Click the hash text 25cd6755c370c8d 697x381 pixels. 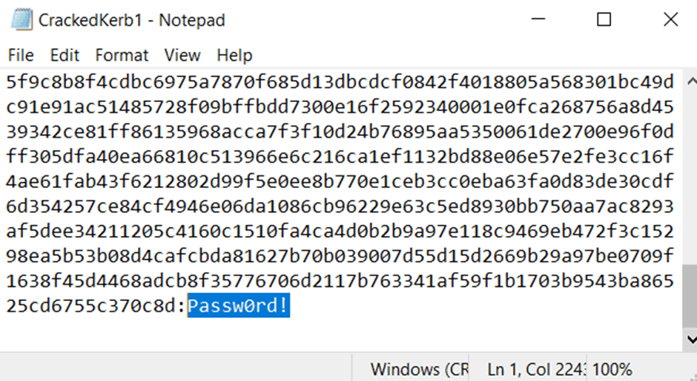pos(93,306)
